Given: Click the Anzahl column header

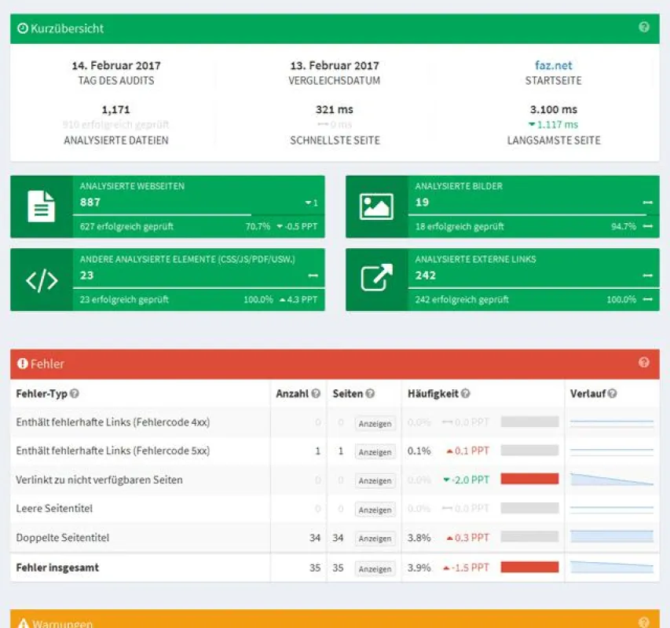Looking at the screenshot, I should point(292,393).
